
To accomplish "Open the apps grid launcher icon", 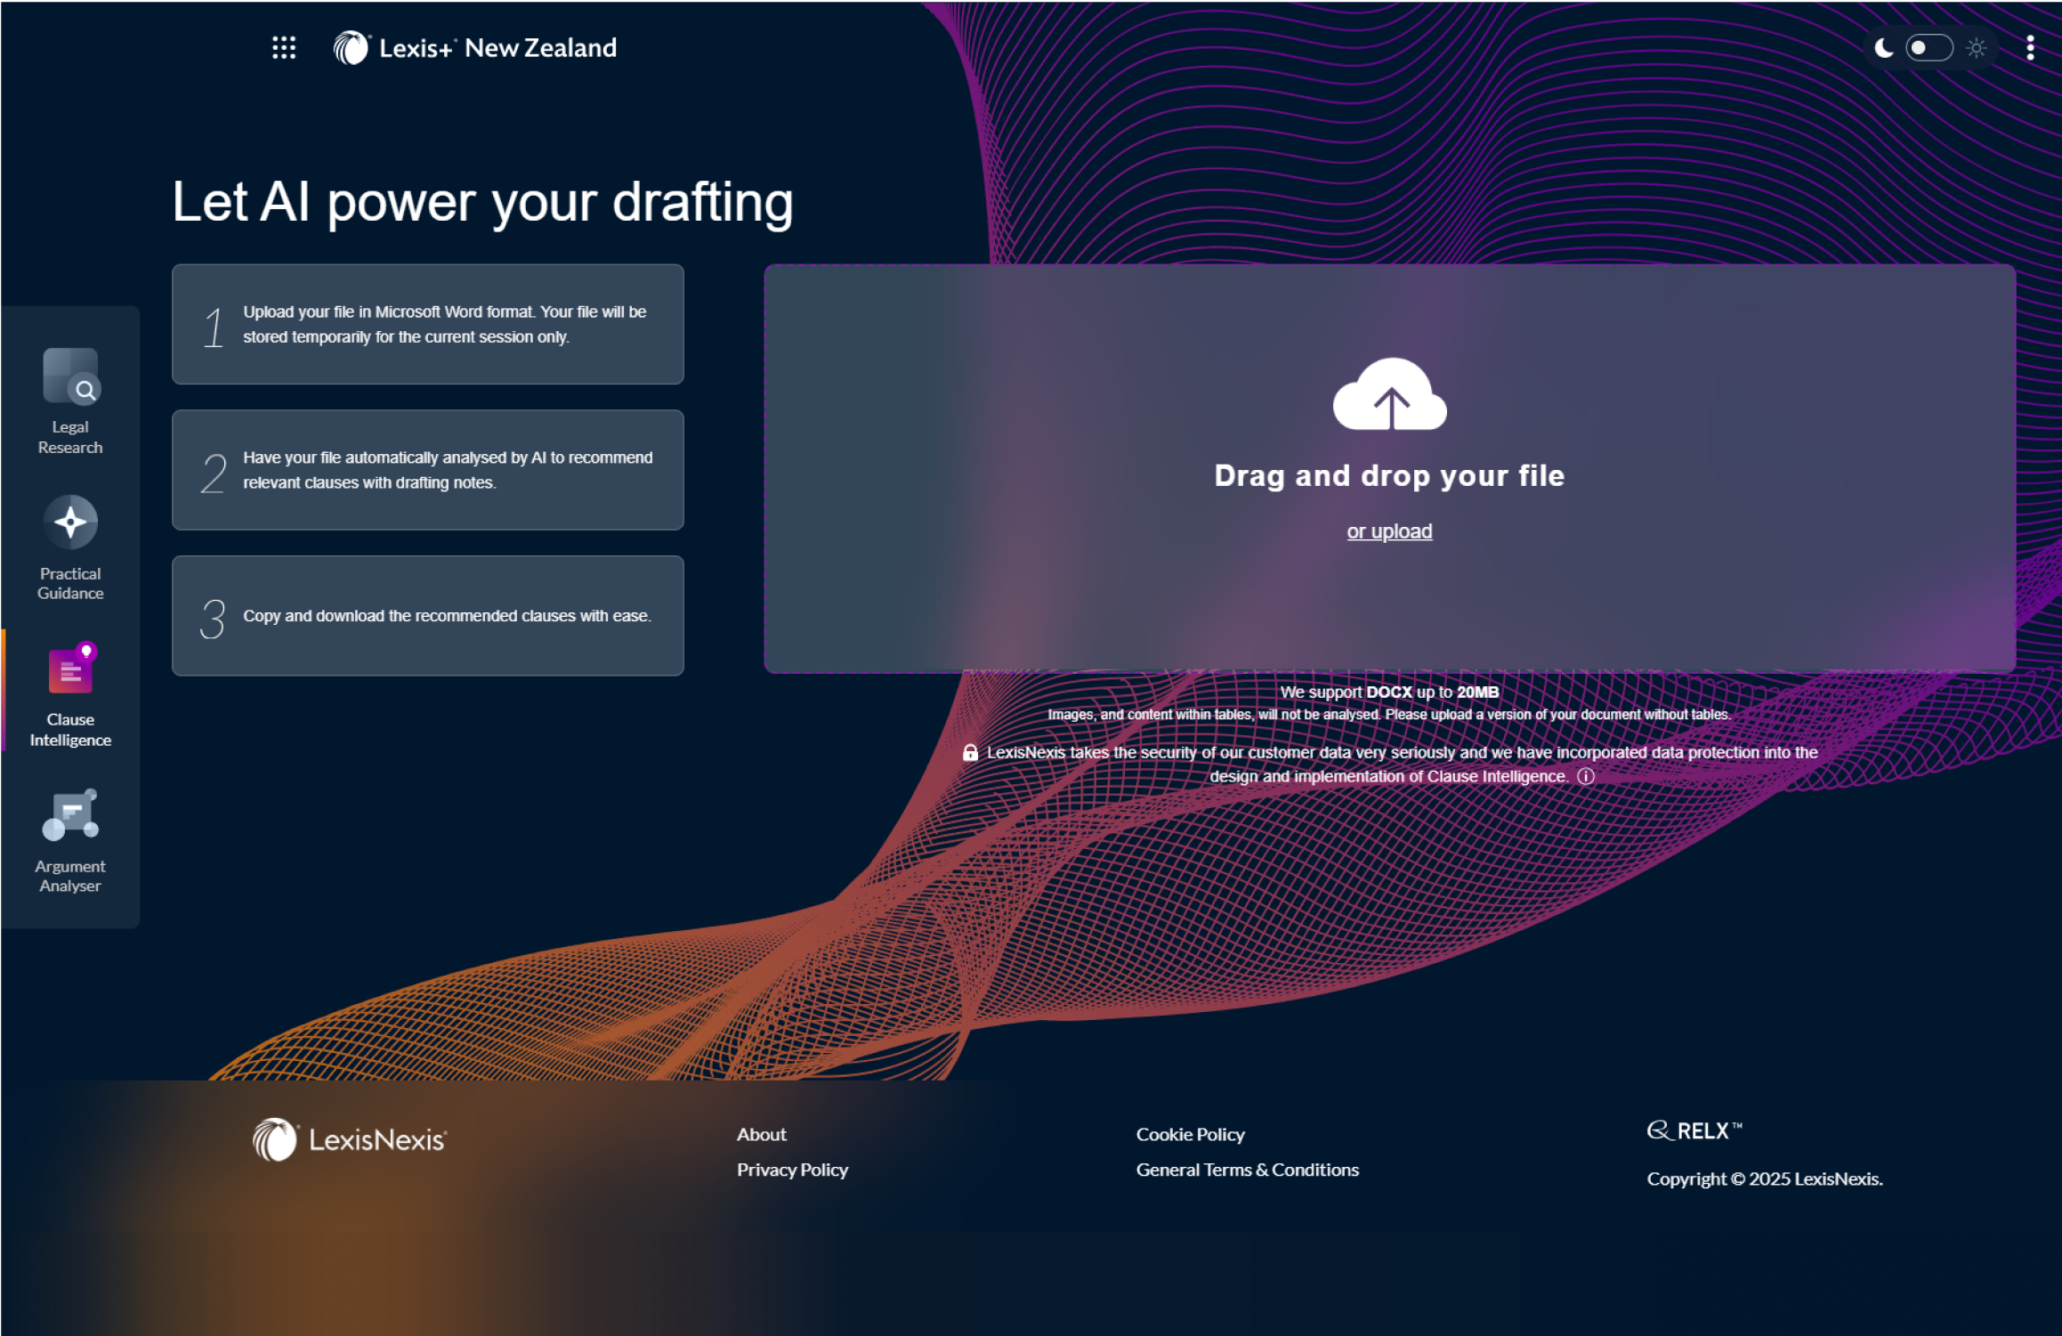I will pyautogui.click(x=284, y=48).
